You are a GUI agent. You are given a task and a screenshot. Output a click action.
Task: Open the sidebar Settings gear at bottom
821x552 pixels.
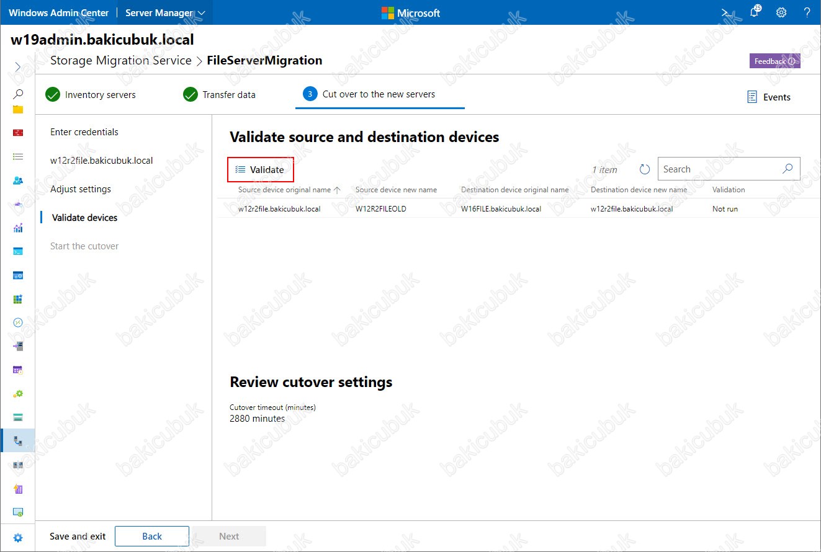pos(18,538)
